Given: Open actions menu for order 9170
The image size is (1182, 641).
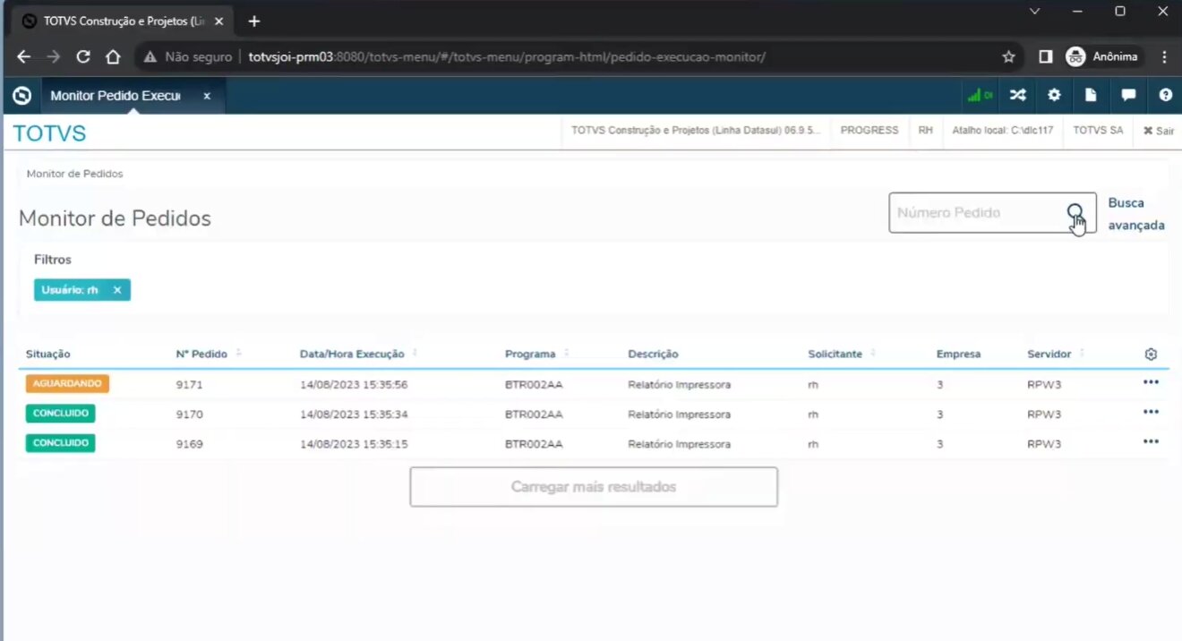Looking at the screenshot, I should pos(1151,412).
